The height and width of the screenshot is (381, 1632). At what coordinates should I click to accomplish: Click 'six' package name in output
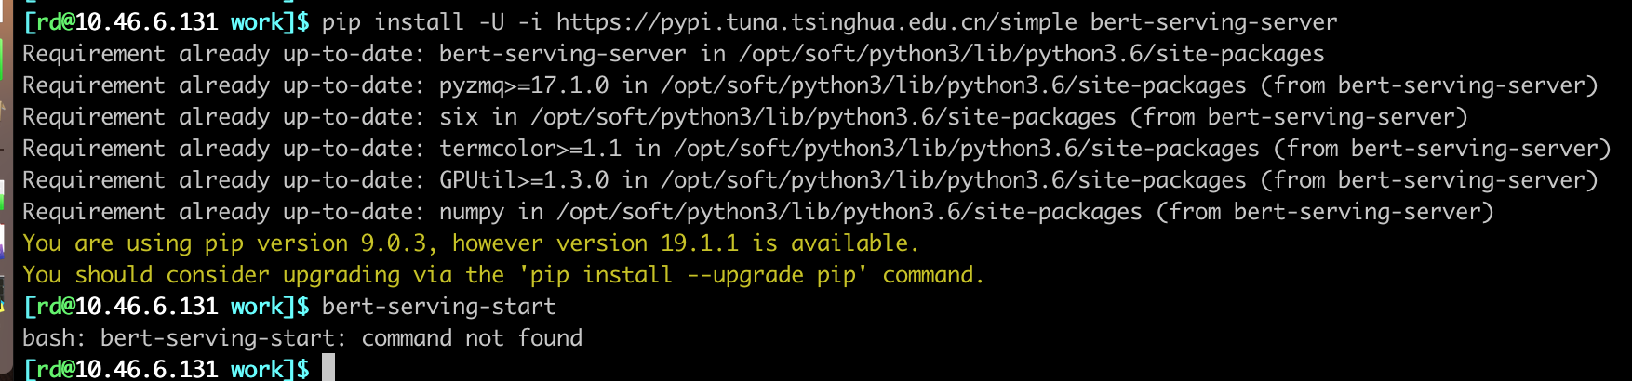pos(459,117)
